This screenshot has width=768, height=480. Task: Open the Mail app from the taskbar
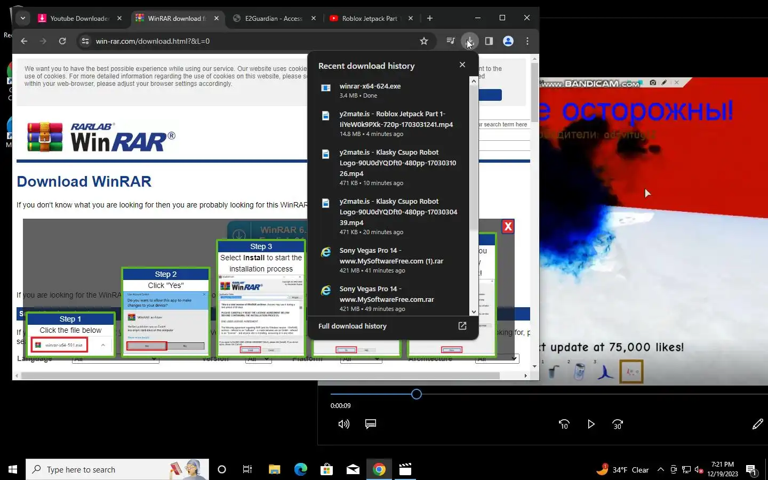tap(353, 469)
